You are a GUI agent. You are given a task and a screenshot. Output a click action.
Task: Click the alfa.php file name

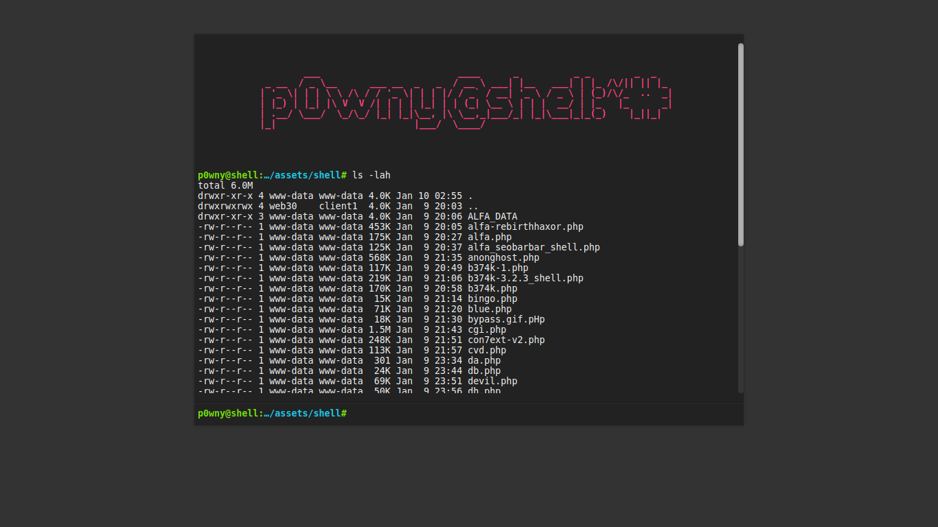tap(490, 237)
